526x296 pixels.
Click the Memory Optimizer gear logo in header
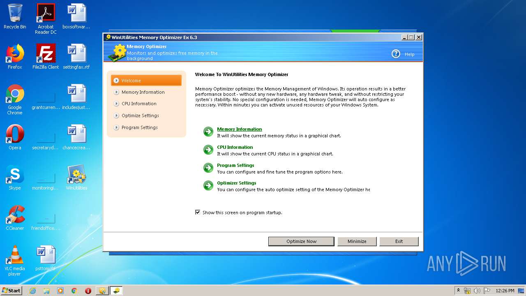118,53
